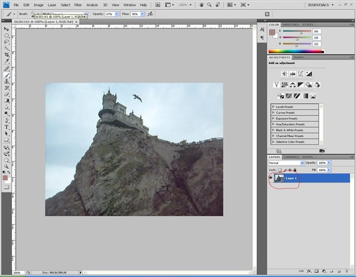Delete layer with trash icon
The width and height of the screenshot is (356, 277).
click(x=346, y=271)
